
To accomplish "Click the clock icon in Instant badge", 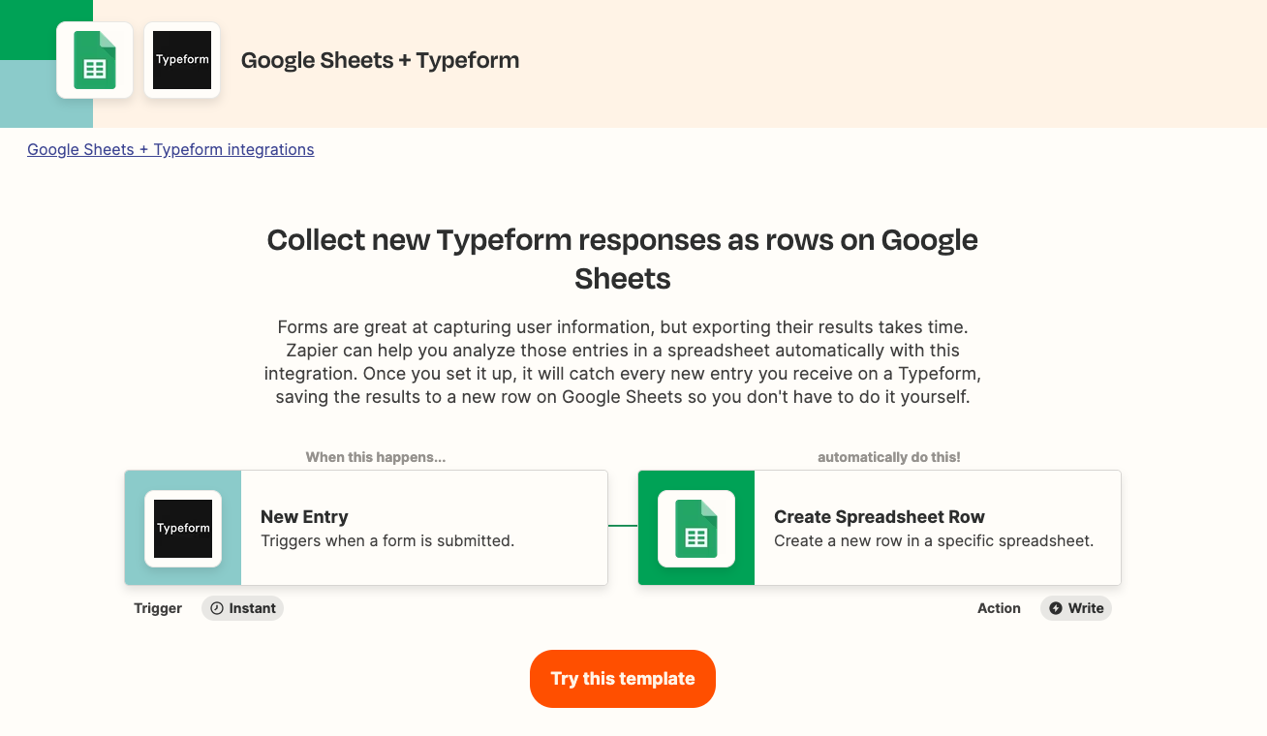I will [x=217, y=608].
